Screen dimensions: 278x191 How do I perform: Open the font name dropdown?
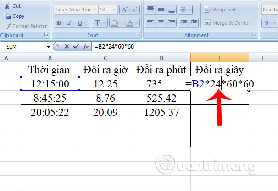click(95, 10)
